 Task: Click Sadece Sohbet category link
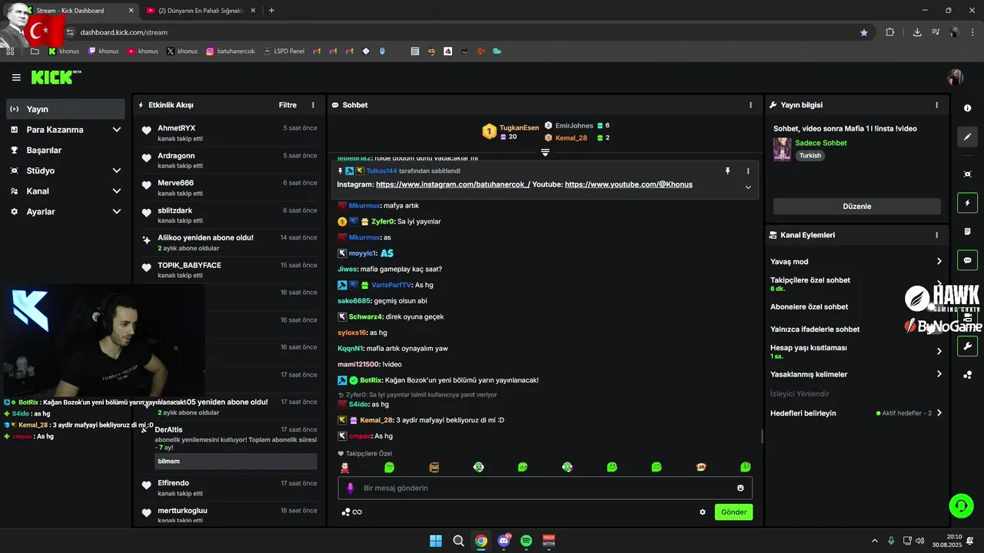pos(821,143)
